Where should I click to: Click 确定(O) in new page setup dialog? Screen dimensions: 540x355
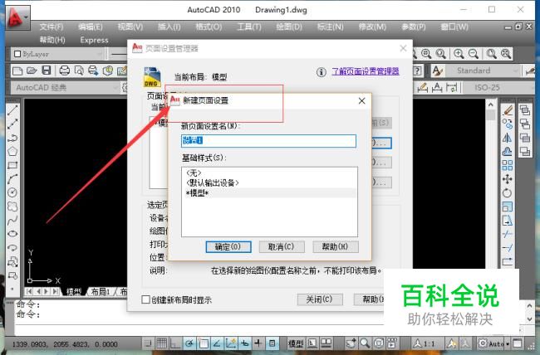[x=228, y=247]
